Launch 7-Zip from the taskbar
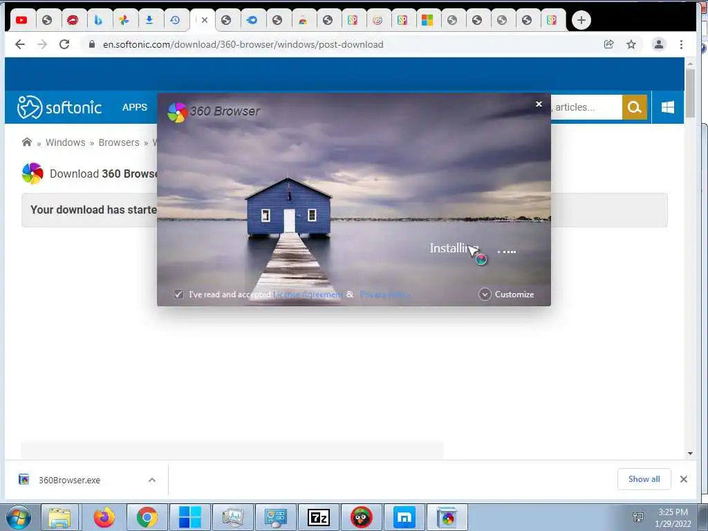The width and height of the screenshot is (708, 531). [318, 517]
